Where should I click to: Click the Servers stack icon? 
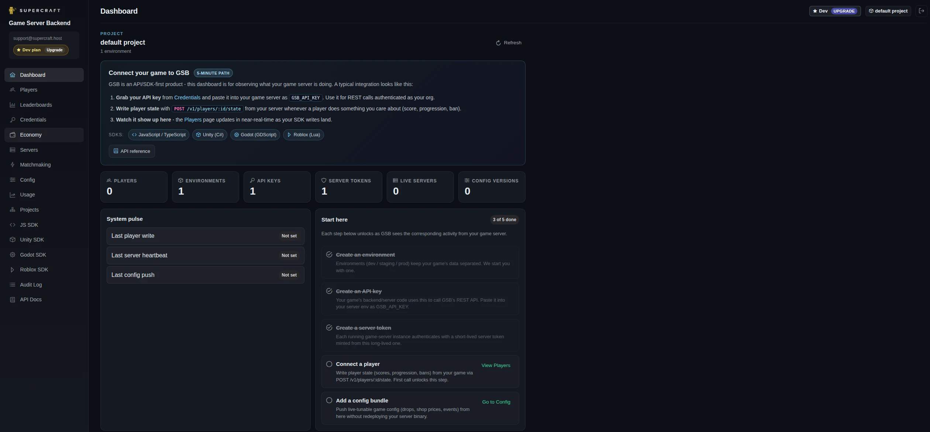point(13,150)
